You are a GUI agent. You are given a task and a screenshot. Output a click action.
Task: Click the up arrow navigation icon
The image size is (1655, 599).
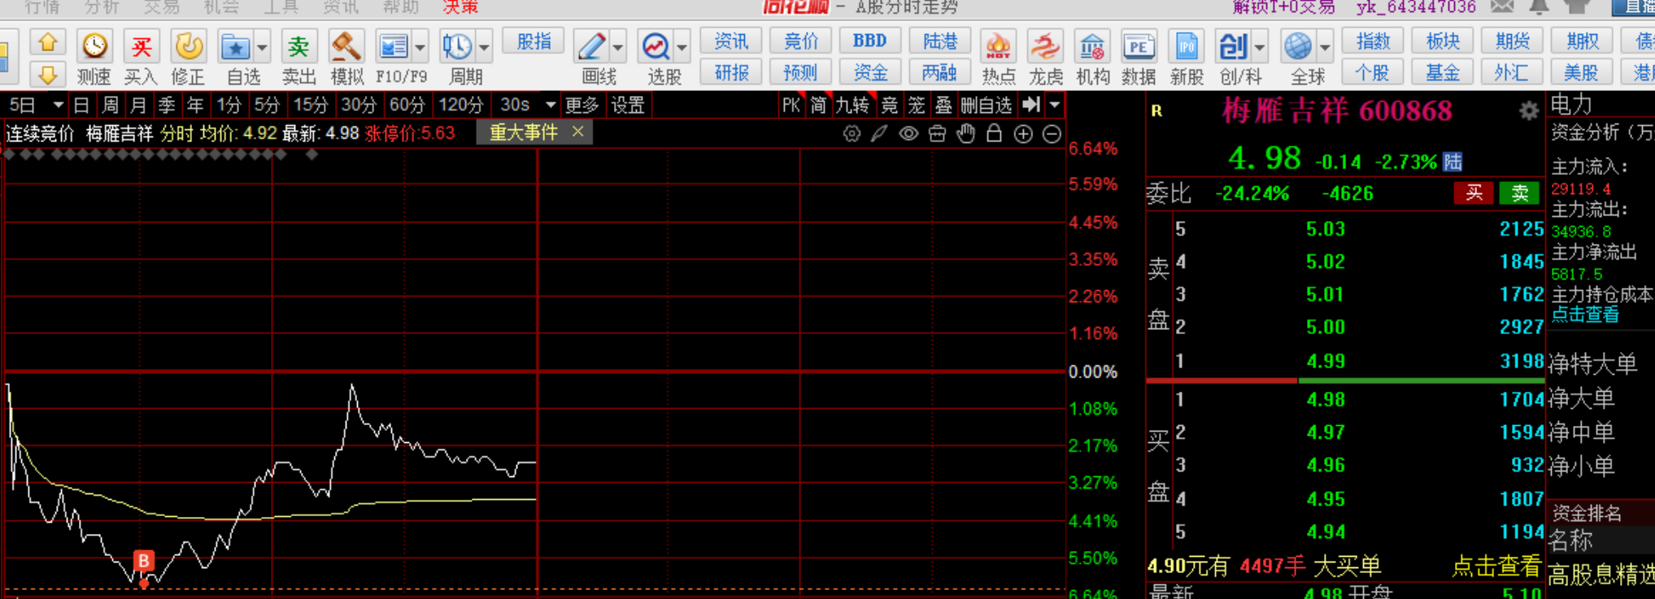(48, 42)
